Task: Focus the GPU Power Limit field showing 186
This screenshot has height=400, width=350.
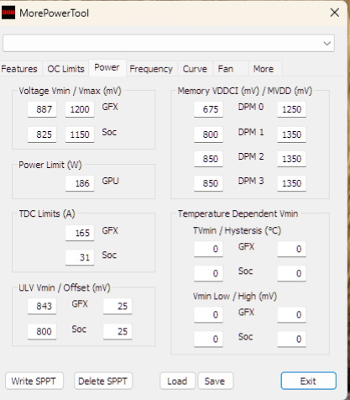Action: pos(80,183)
